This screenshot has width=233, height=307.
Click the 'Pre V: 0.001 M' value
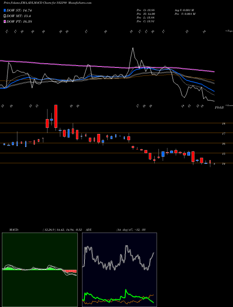point(185,14)
